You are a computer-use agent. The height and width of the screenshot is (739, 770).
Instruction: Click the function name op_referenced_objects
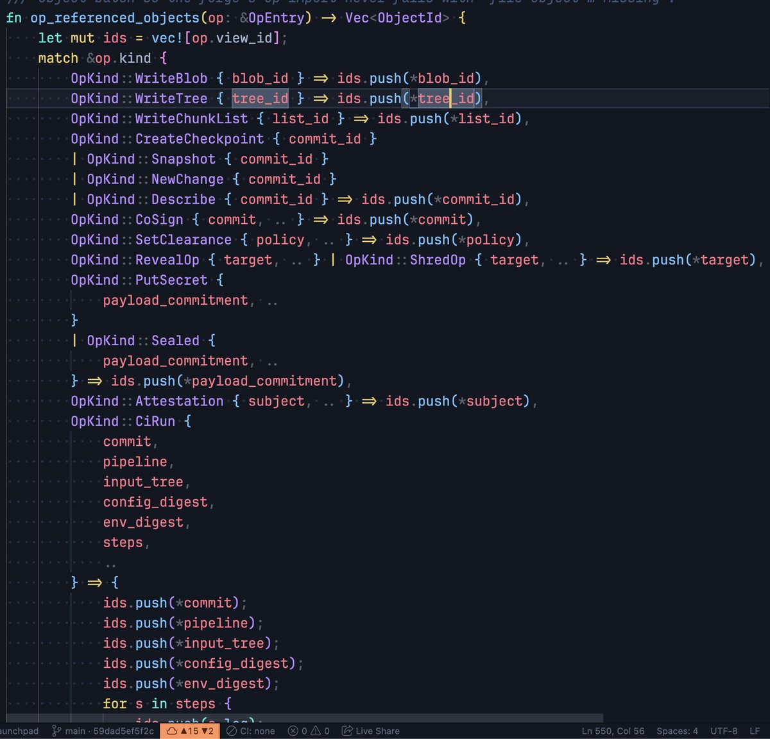(x=115, y=18)
